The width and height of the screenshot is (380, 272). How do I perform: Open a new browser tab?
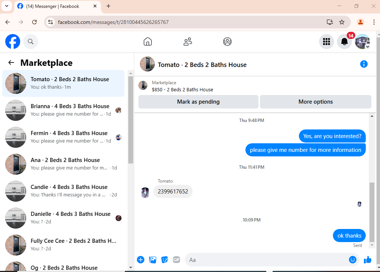click(x=108, y=6)
